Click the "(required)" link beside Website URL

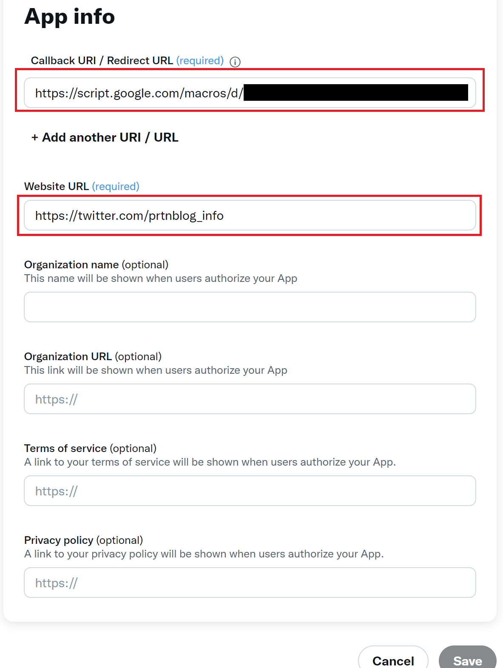click(x=116, y=186)
